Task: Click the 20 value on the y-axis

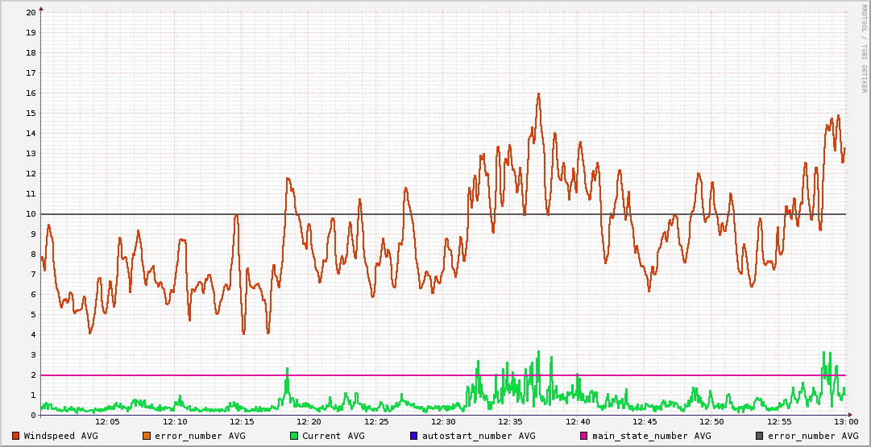Action: 31,13
